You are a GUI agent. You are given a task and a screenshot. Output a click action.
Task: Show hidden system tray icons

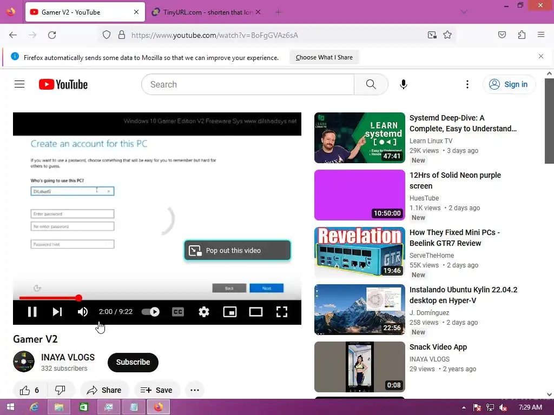464,407
